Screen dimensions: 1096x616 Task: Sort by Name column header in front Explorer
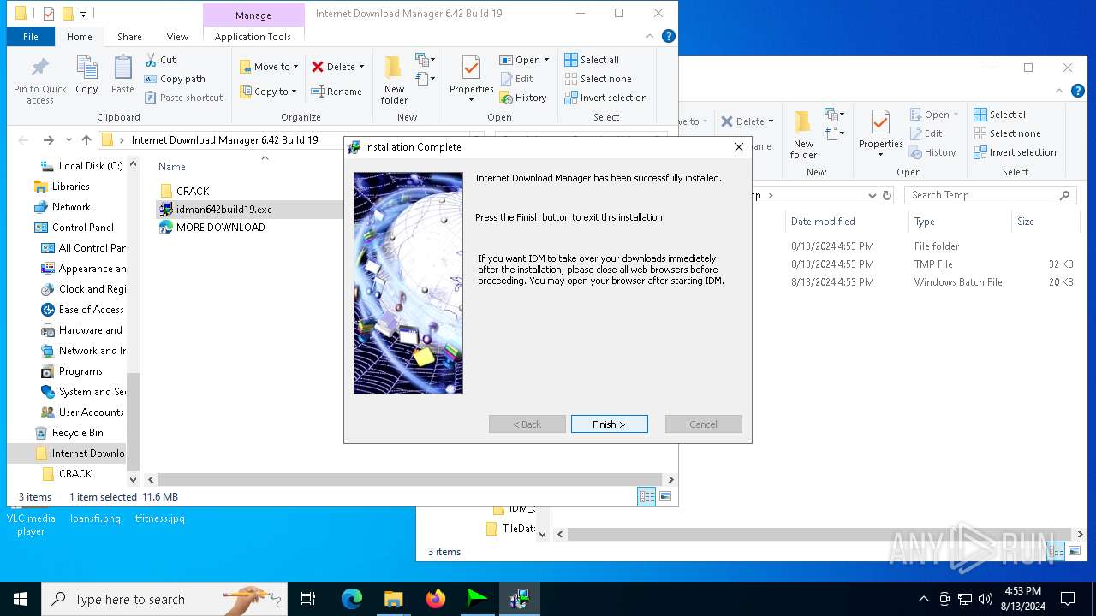172,167
